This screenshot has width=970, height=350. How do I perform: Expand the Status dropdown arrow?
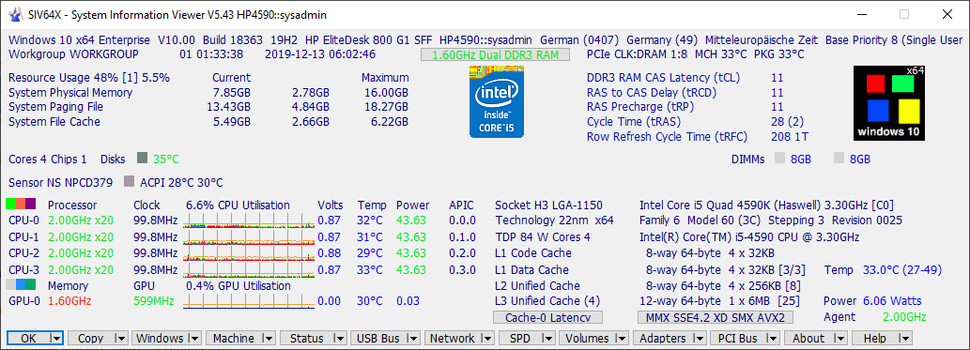340,338
